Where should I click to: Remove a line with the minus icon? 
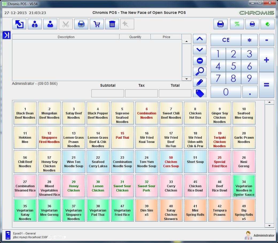point(200,61)
